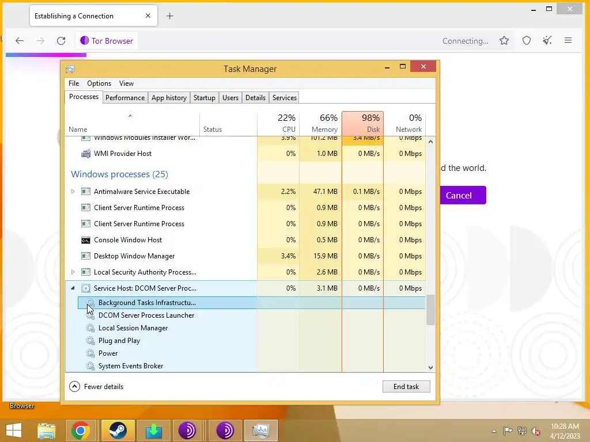590x442 pixels.
Task: Switch to the Services tab
Action: click(285, 98)
